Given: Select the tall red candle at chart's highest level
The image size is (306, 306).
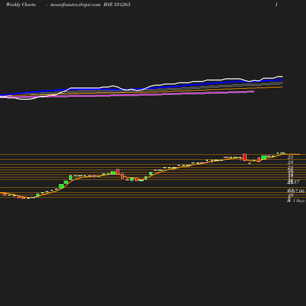Looking at the screenshot, I should 245,157.
